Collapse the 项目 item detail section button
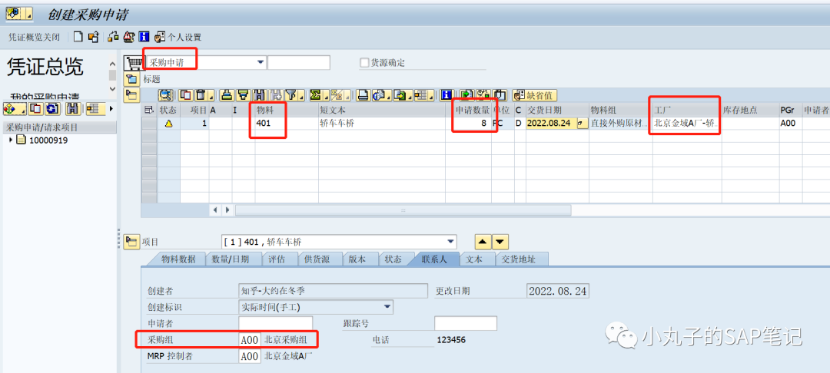 tap(131, 242)
